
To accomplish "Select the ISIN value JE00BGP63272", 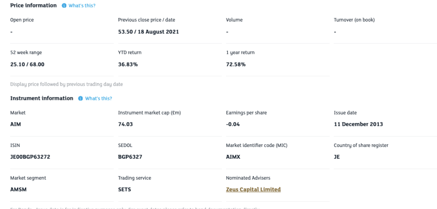I will point(30,157).
